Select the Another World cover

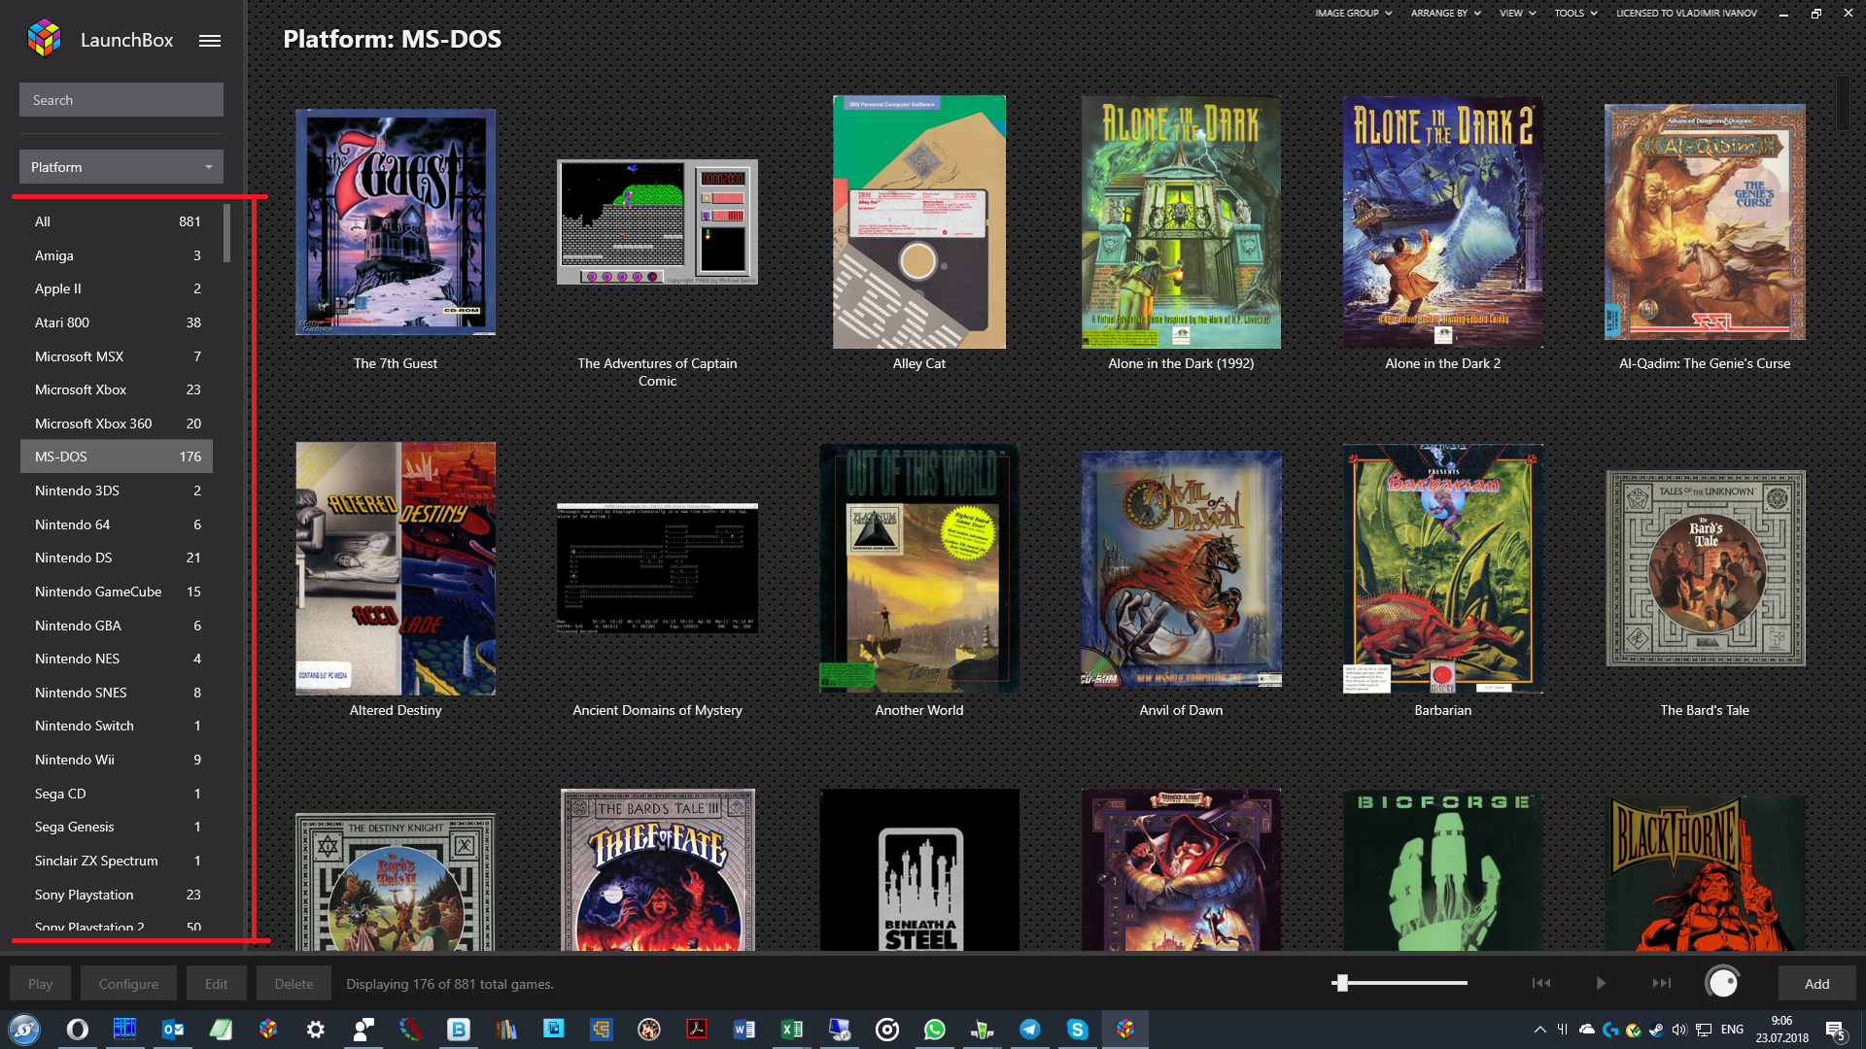pos(919,569)
